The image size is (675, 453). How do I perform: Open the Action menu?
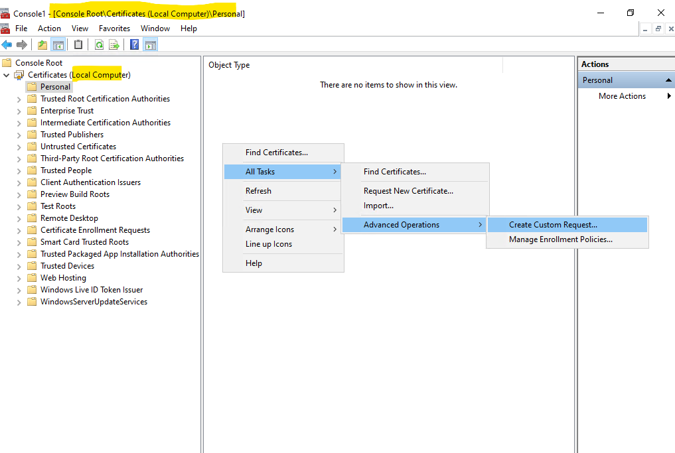pos(50,29)
